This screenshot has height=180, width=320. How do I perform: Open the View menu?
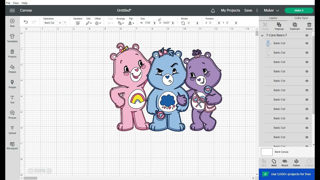pyautogui.click(x=16, y=3)
